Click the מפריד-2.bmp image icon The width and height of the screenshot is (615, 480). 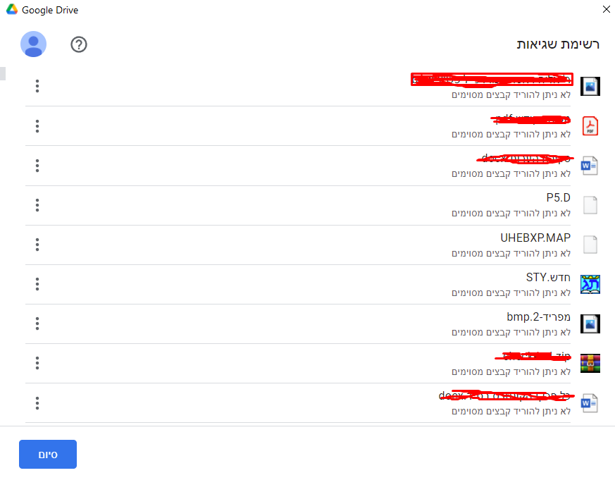pos(590,324)
